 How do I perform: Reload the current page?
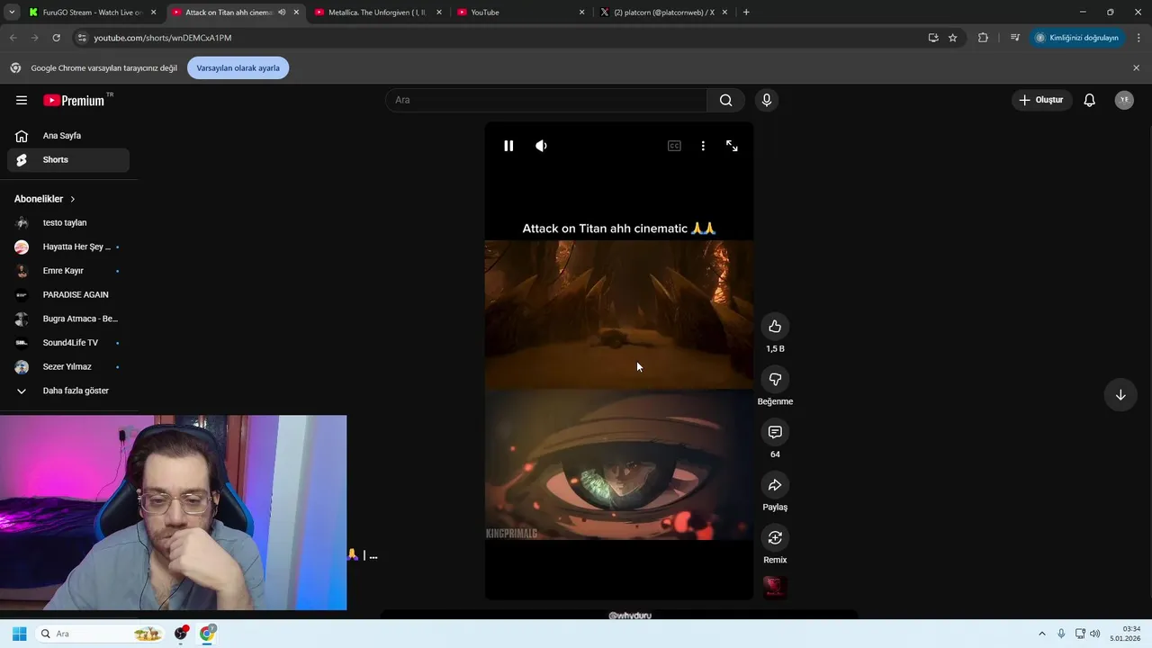click(56, 38)
